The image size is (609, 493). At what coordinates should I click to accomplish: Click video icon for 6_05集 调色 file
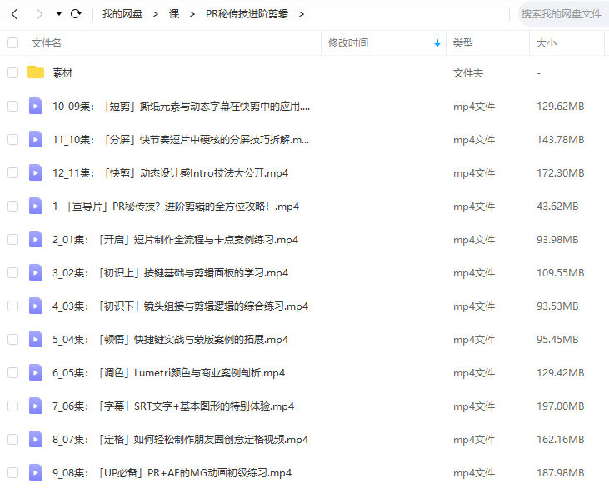[x=36, y=372]
